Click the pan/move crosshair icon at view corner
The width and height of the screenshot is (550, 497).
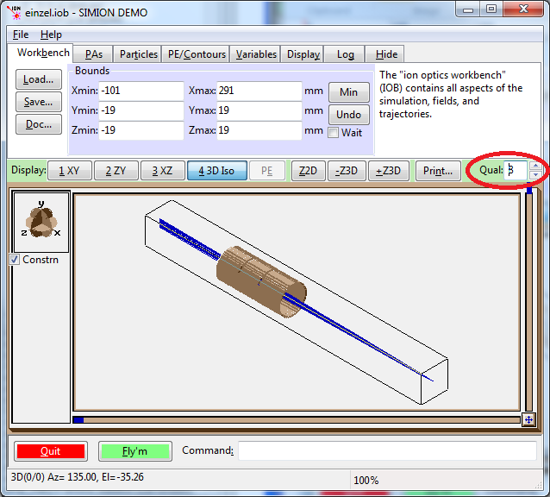[x=529, y=419]
